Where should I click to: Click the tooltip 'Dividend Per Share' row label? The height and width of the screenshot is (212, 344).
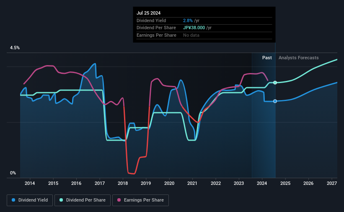tap(156, 28)
